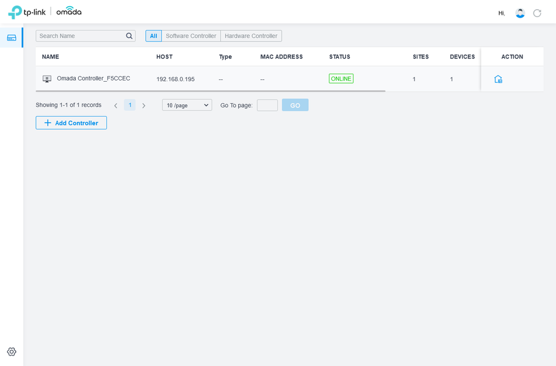
Task: Click the tp-link logo
Action: (27, 12)
